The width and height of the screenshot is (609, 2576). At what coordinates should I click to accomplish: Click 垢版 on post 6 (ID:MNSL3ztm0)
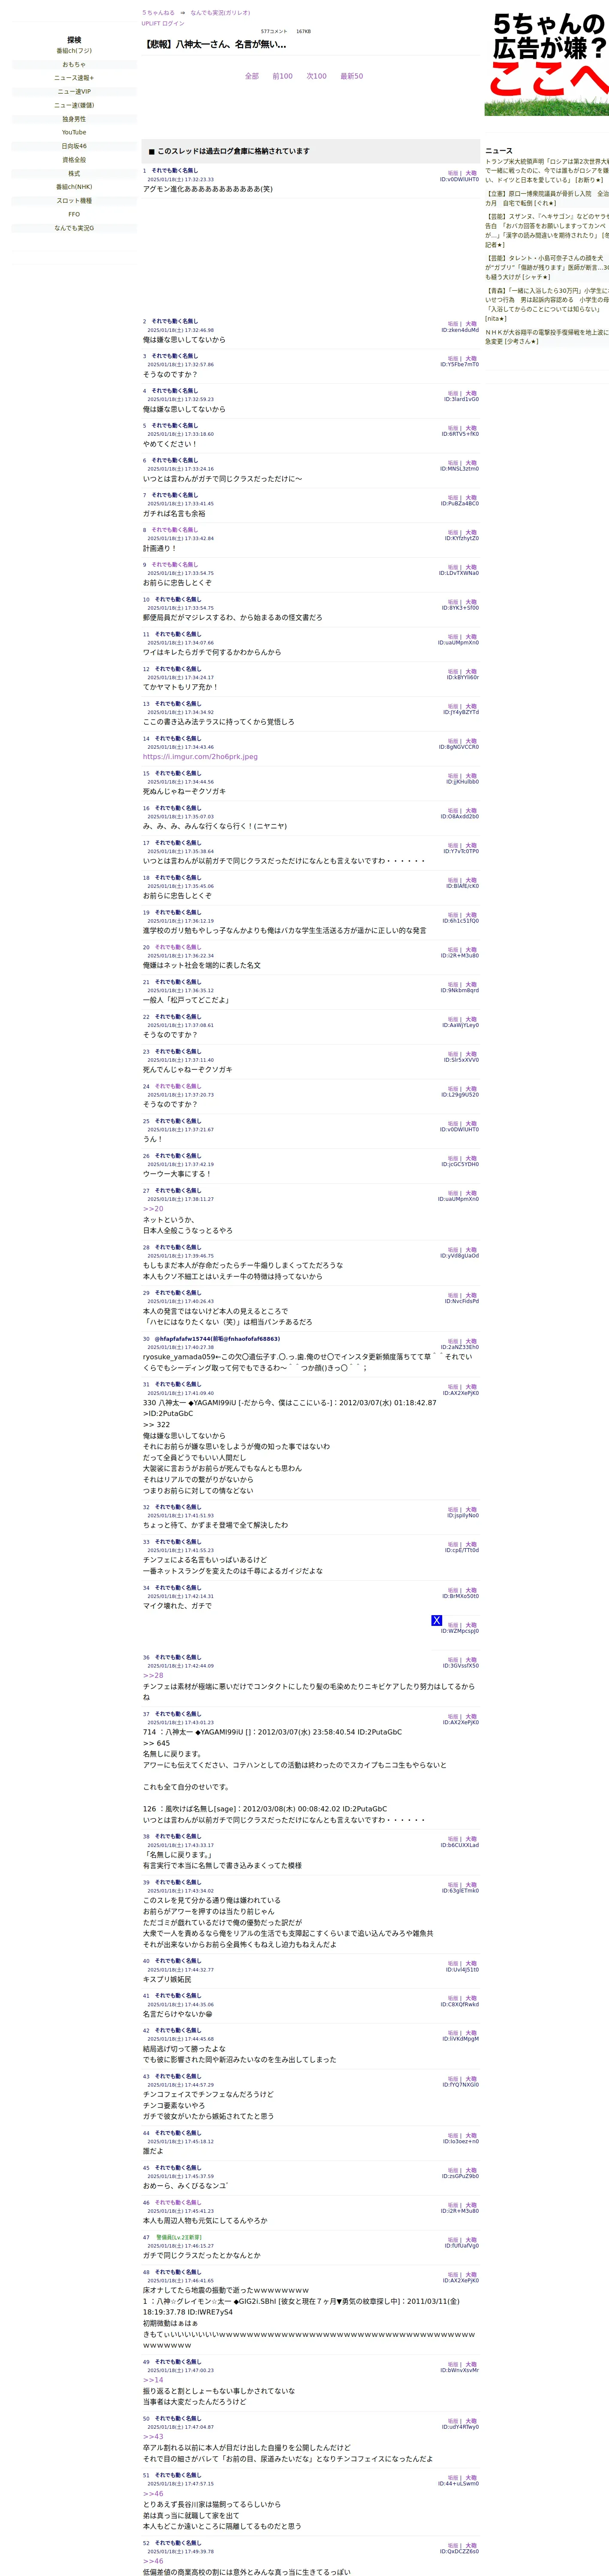[453, 463]
